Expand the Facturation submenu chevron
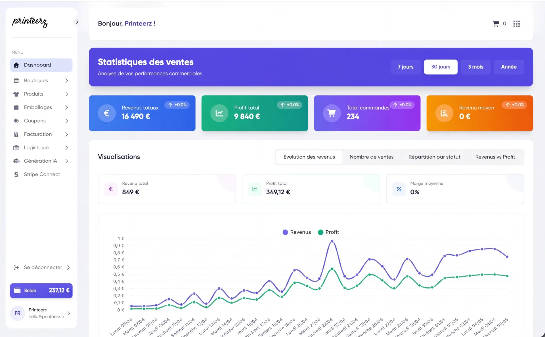This screenshot has height=337, width=545. [67, 134]
